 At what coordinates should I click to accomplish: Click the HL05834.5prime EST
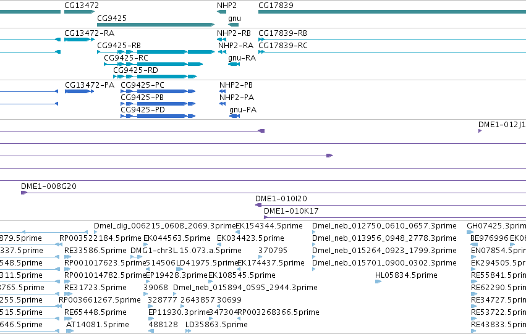[x=406, y=275]
